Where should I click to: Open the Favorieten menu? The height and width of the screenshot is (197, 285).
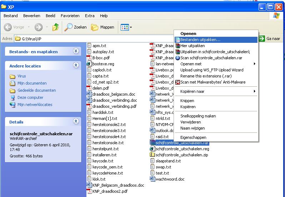[x=70, y=16]
